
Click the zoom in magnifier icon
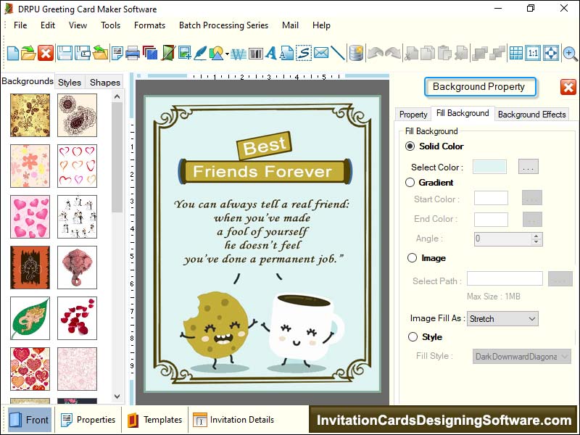(570, 53)
